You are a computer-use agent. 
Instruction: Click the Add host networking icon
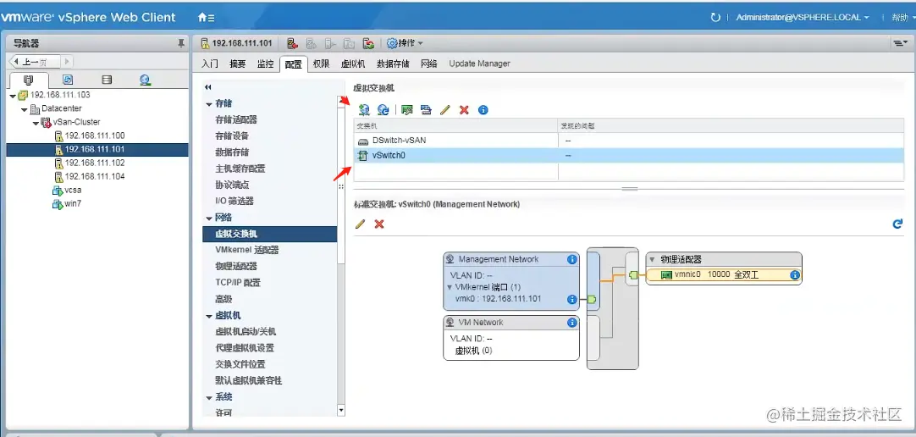(x=365, y=110)
